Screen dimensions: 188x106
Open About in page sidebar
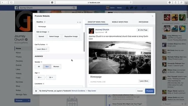click(x=18, y=53)
